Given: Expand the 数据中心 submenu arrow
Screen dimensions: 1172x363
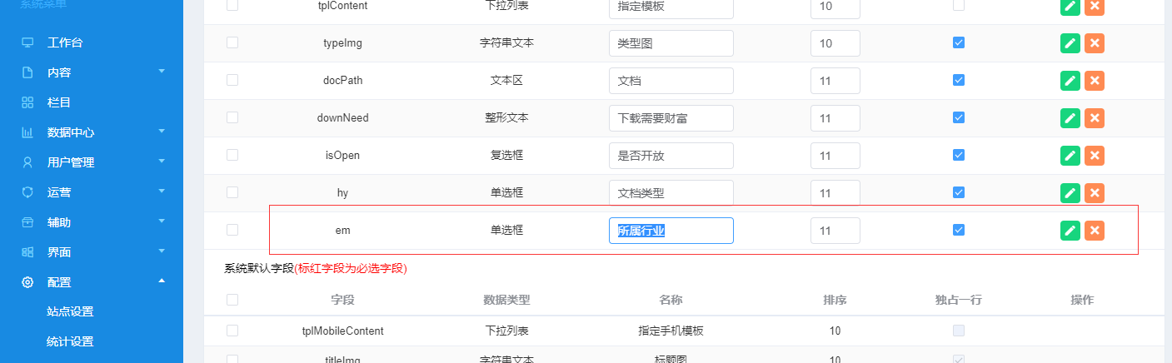Looking at the screenshot, I should [x=162, y=132].
